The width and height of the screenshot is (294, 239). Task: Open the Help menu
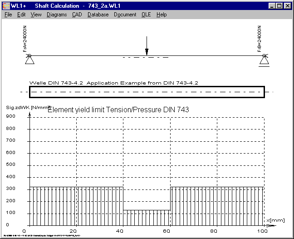click(162, 15)
